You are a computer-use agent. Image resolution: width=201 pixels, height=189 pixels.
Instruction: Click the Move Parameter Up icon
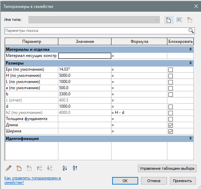pos(39,168)
